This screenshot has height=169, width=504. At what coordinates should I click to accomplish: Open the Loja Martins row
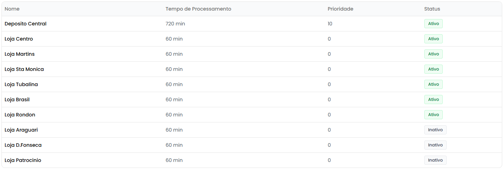click(19, 54)
